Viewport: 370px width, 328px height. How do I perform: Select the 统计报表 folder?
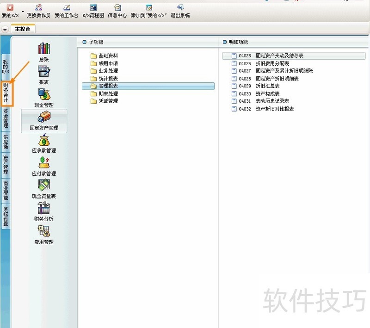[x=105, y=78]
